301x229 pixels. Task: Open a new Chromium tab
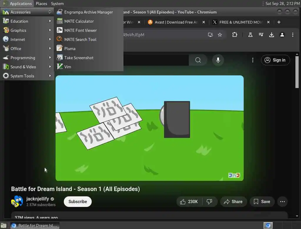click(279, 22)
